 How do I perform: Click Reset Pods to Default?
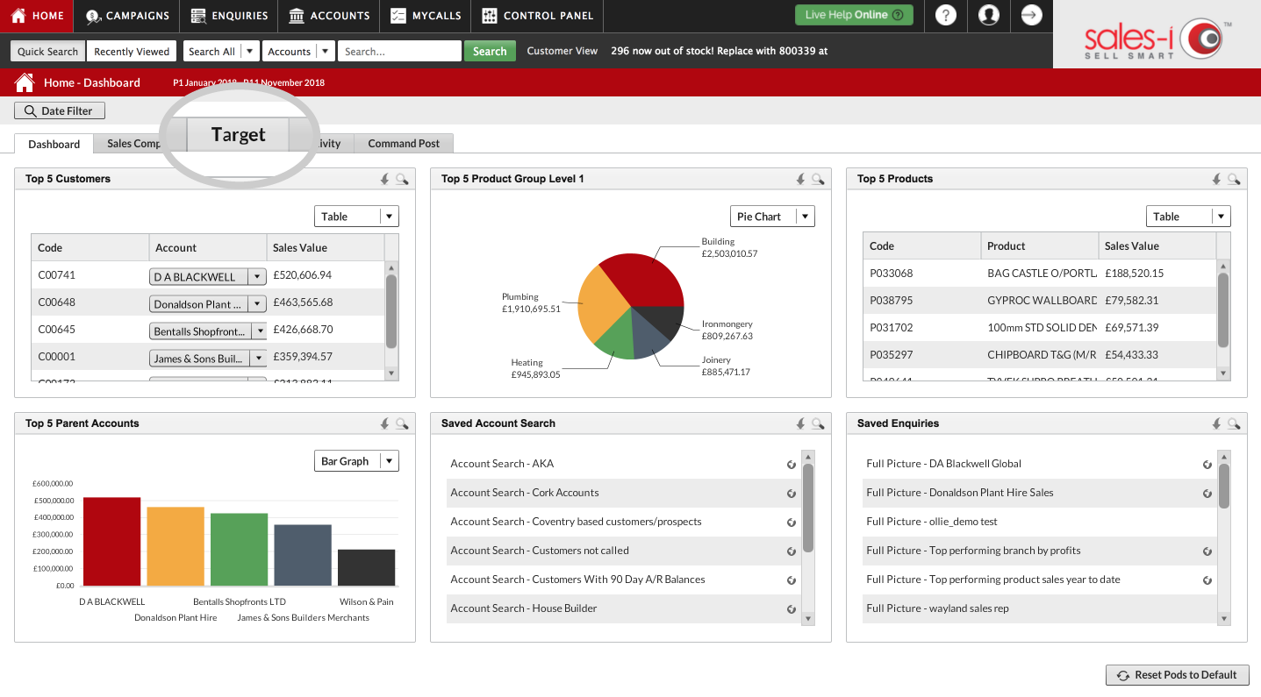click(x=1177, y=675)
